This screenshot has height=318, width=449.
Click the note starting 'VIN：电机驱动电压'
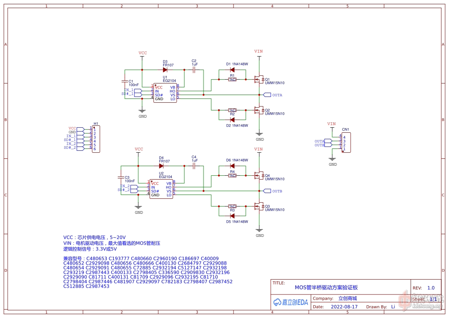point(112,243)
